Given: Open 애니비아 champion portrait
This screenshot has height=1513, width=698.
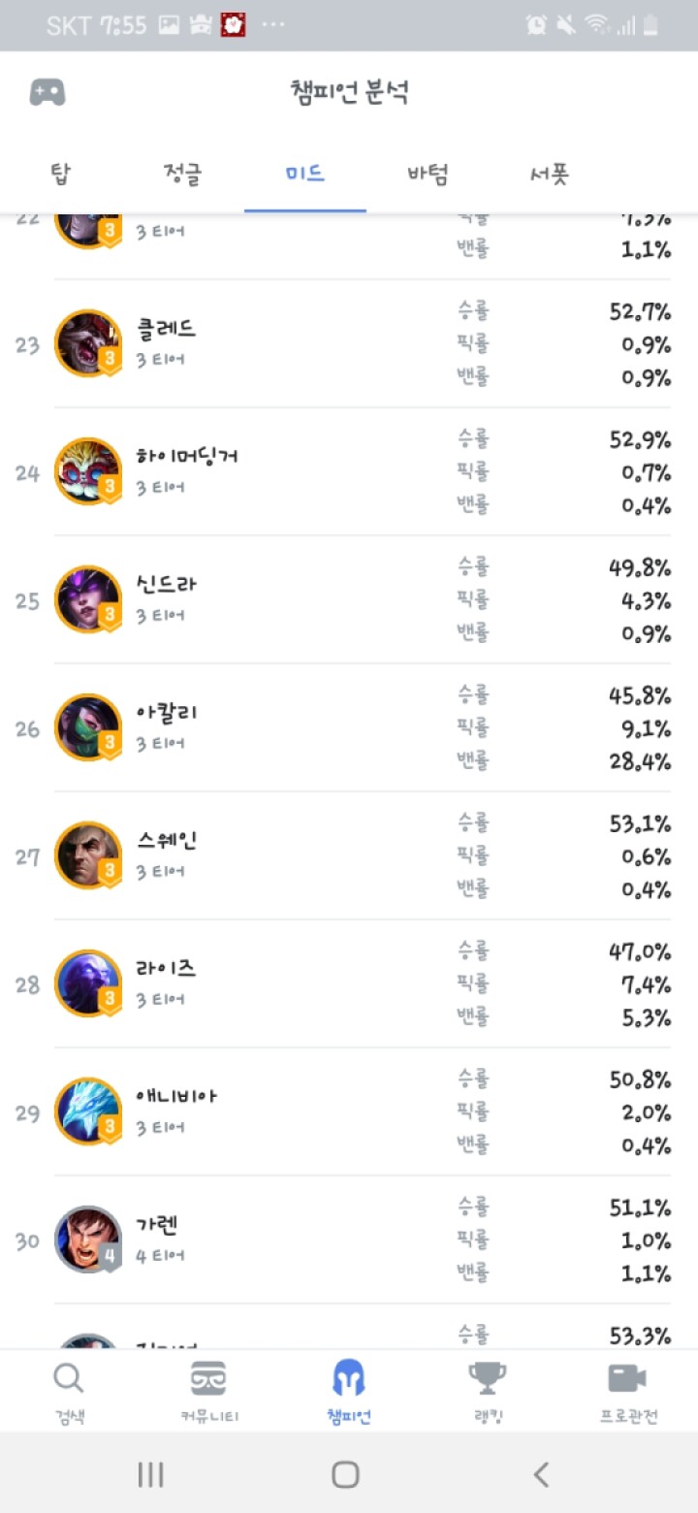Looking at the screenshot, I should point(88,1111).
